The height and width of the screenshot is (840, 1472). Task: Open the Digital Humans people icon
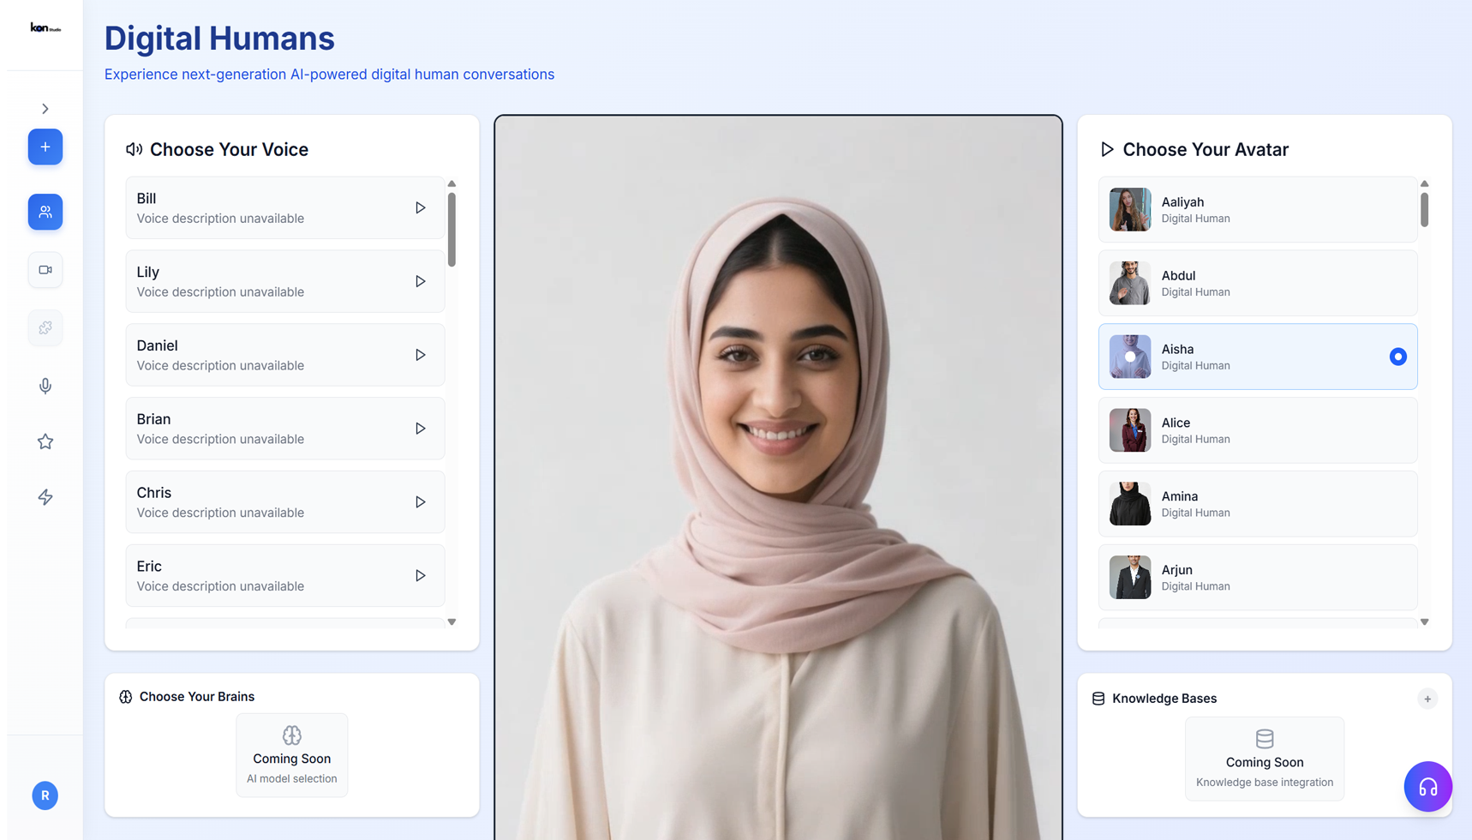point(45,212)
